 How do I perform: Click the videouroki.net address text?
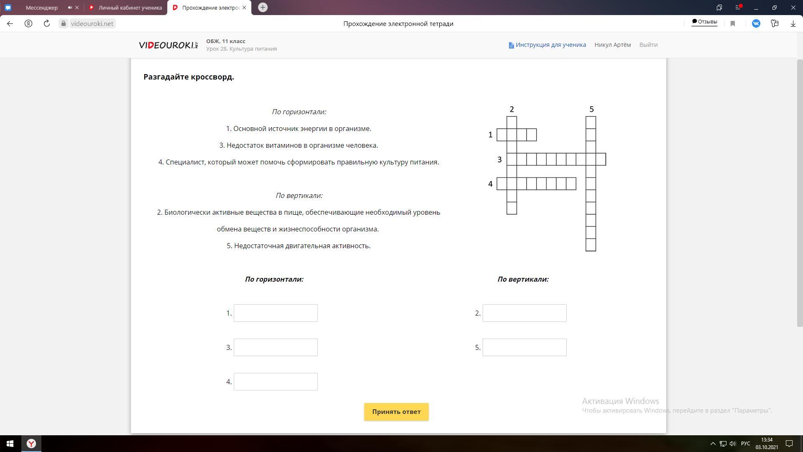[x=92, y=23]
